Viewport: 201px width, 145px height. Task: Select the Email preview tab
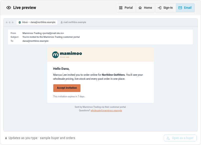(x=185, y=8)
